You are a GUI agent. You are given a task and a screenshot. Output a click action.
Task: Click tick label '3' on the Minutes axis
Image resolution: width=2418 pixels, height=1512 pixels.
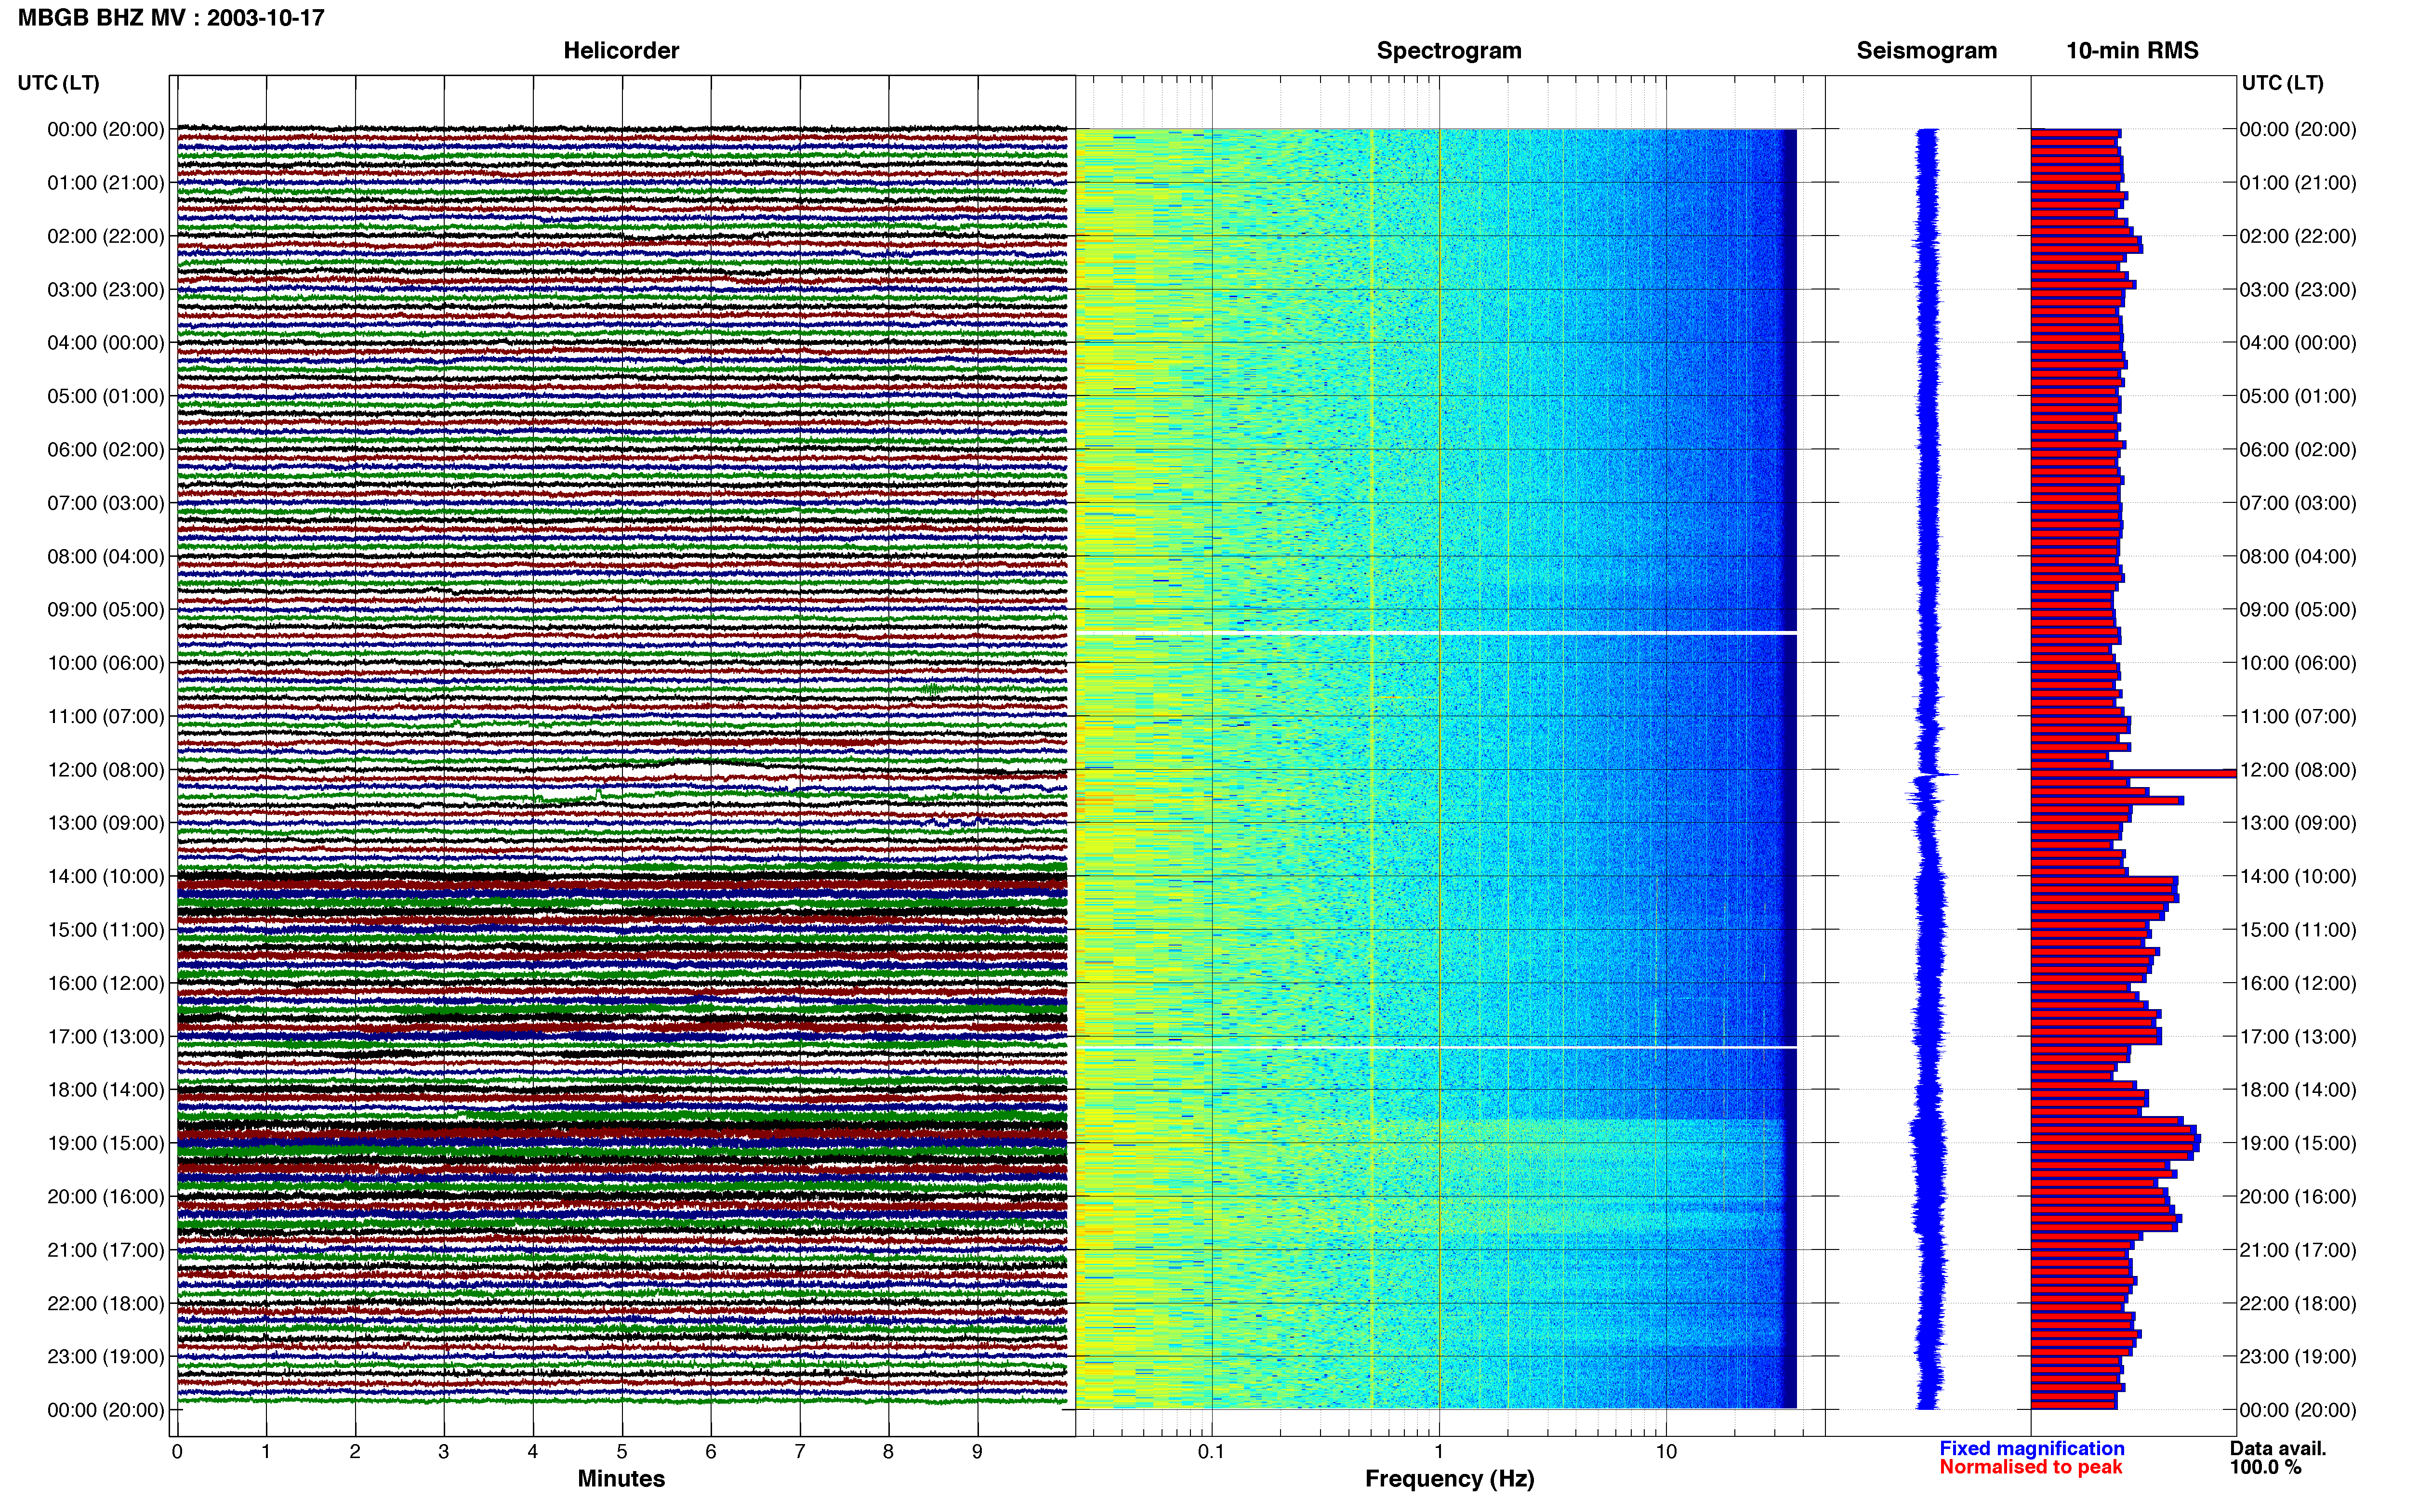[x=444, y=1452]
